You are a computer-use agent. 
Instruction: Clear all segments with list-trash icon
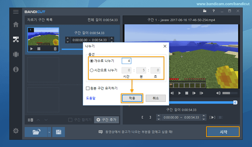click(30, 120)
